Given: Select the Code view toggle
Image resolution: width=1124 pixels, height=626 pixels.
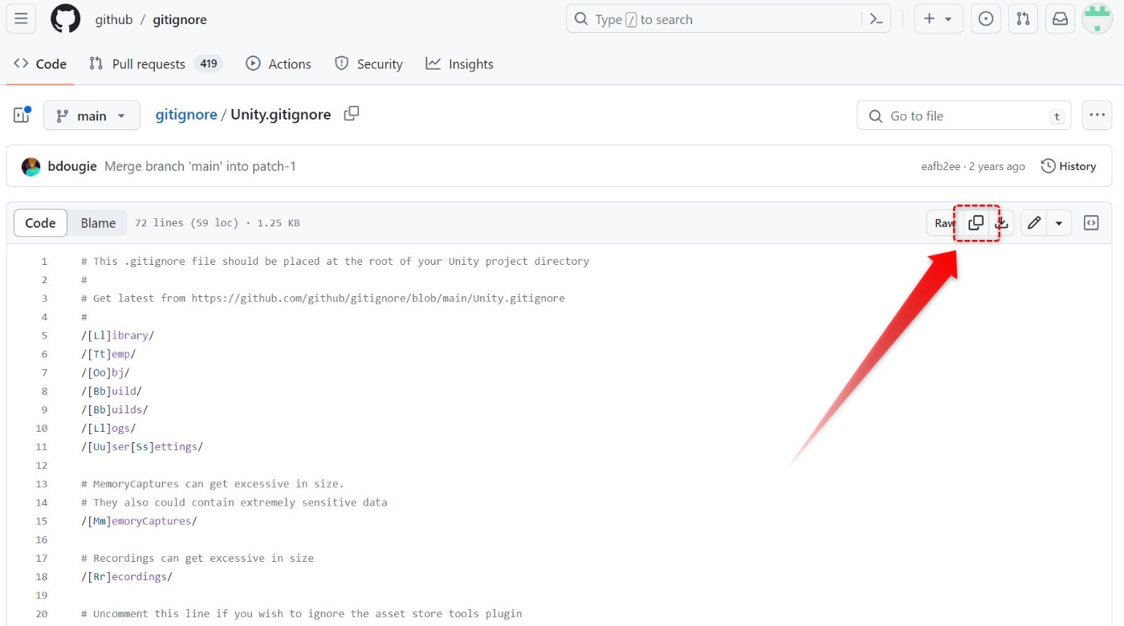Looking at the screenshot, I should 40,223.
